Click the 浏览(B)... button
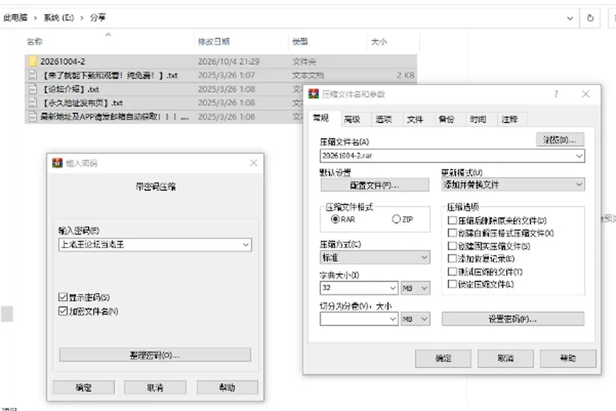The width and height of the screenshot is (616, 411). pyautogui.click(x=560, y=140)
